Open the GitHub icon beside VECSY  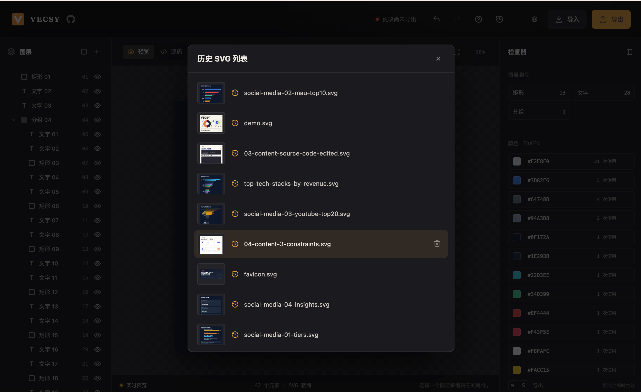point(71,19)
